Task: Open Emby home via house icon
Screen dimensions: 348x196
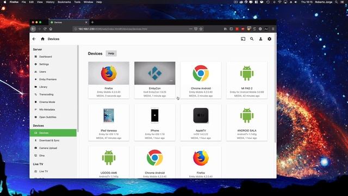Action: (x=42, y=39)
